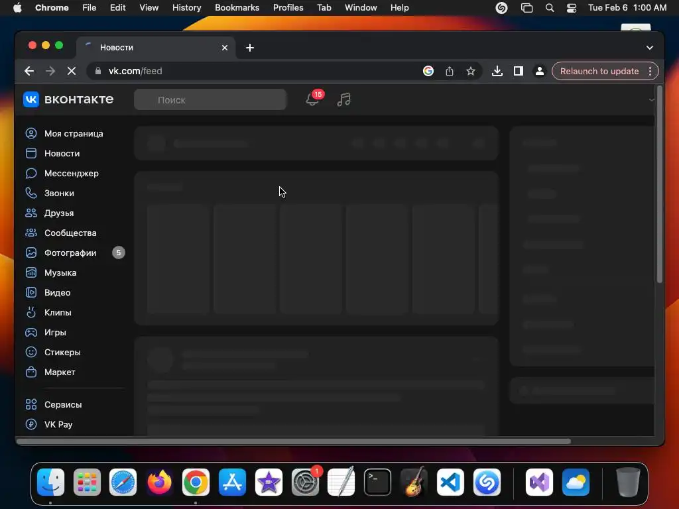Click the VK Pay ruble icon
The width and height of the screenshot is (679, 509).
[31, 425]
